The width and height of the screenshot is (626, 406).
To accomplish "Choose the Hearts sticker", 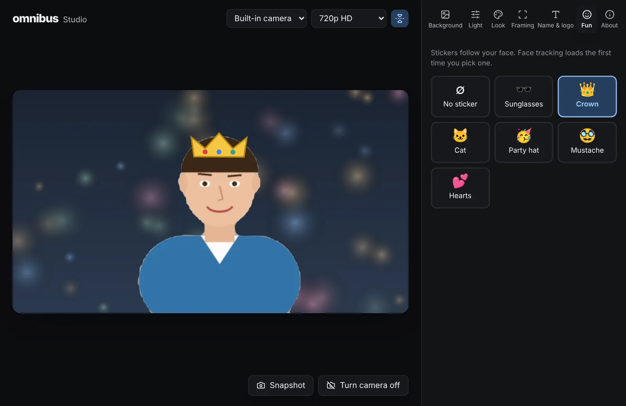I will (x=460, y=188).
